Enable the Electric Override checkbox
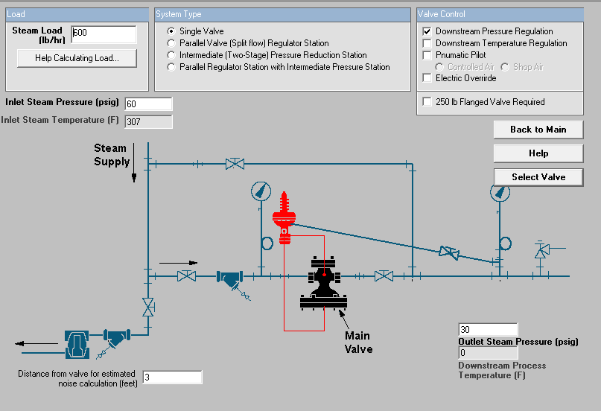The height and width of the screenshot is (411, 601). 427,78
